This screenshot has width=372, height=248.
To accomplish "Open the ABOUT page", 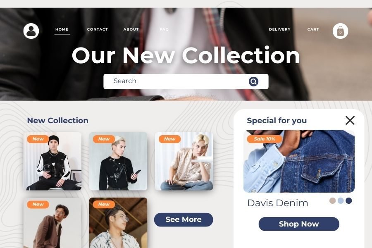I will tap(131, 29).
